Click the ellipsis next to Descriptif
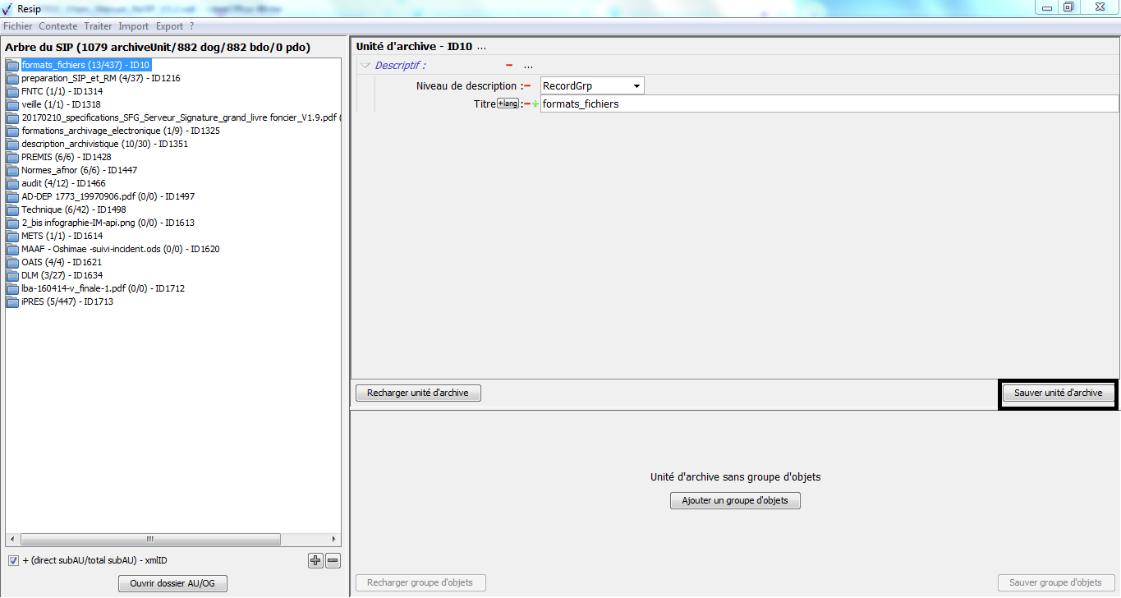Viewport: 1121px width, 598px height. coord(528,66)
